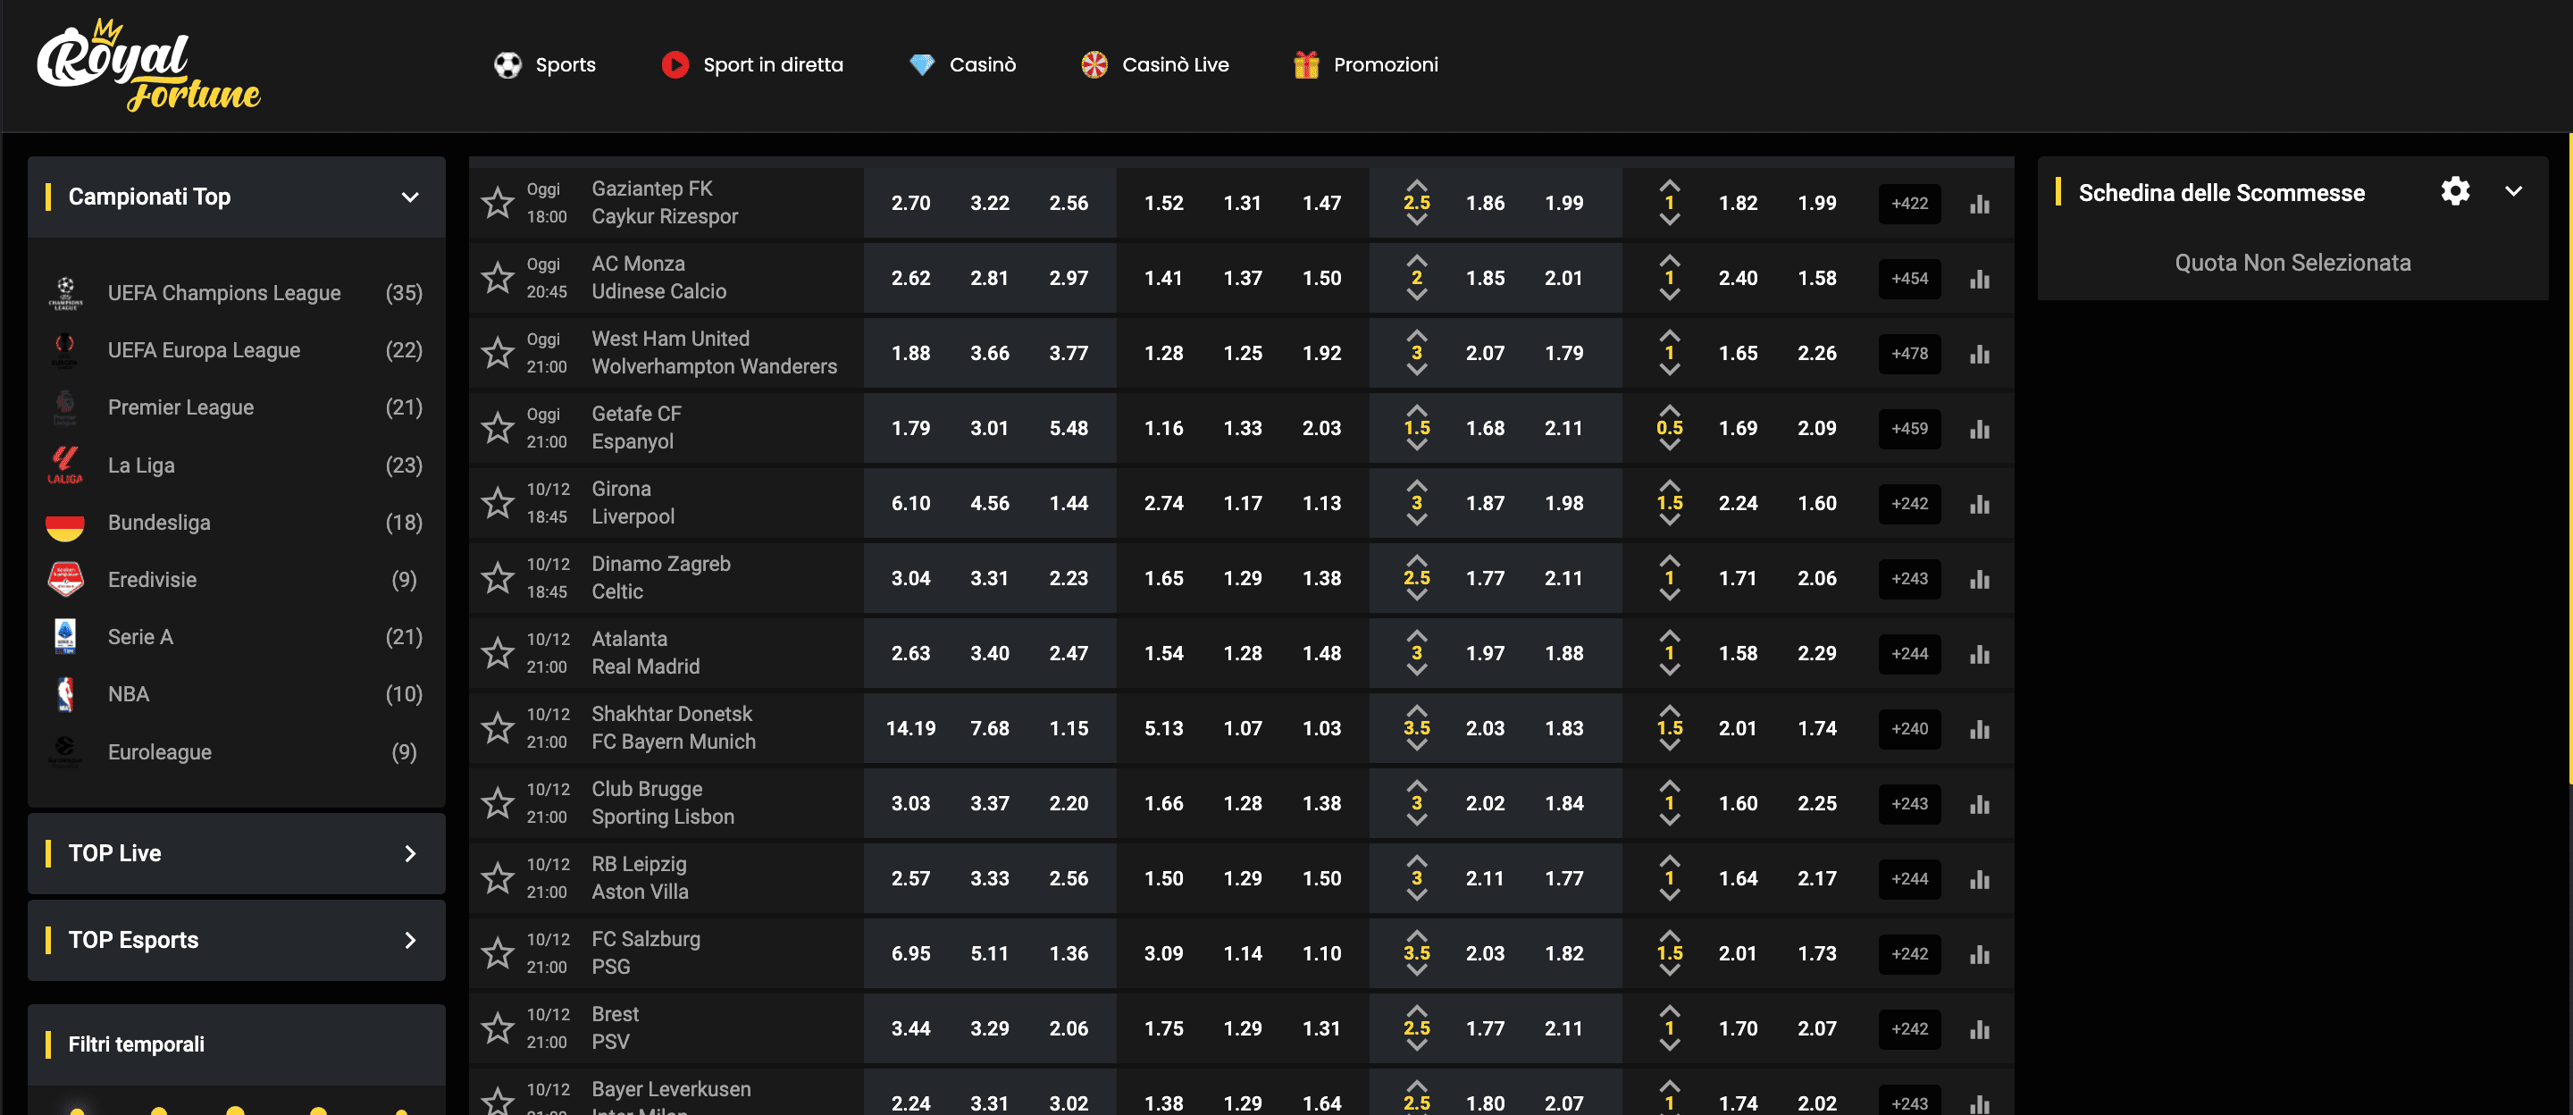Open Premier League competitions

tap(237, 407)
